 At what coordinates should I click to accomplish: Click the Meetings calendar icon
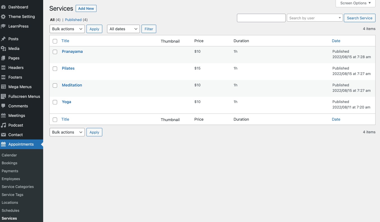coord(4,115)
